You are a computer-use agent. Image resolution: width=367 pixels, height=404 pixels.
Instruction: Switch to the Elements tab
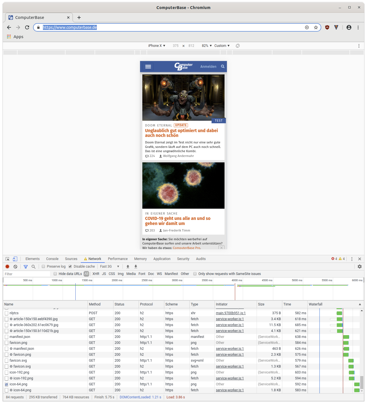(32, 259)
